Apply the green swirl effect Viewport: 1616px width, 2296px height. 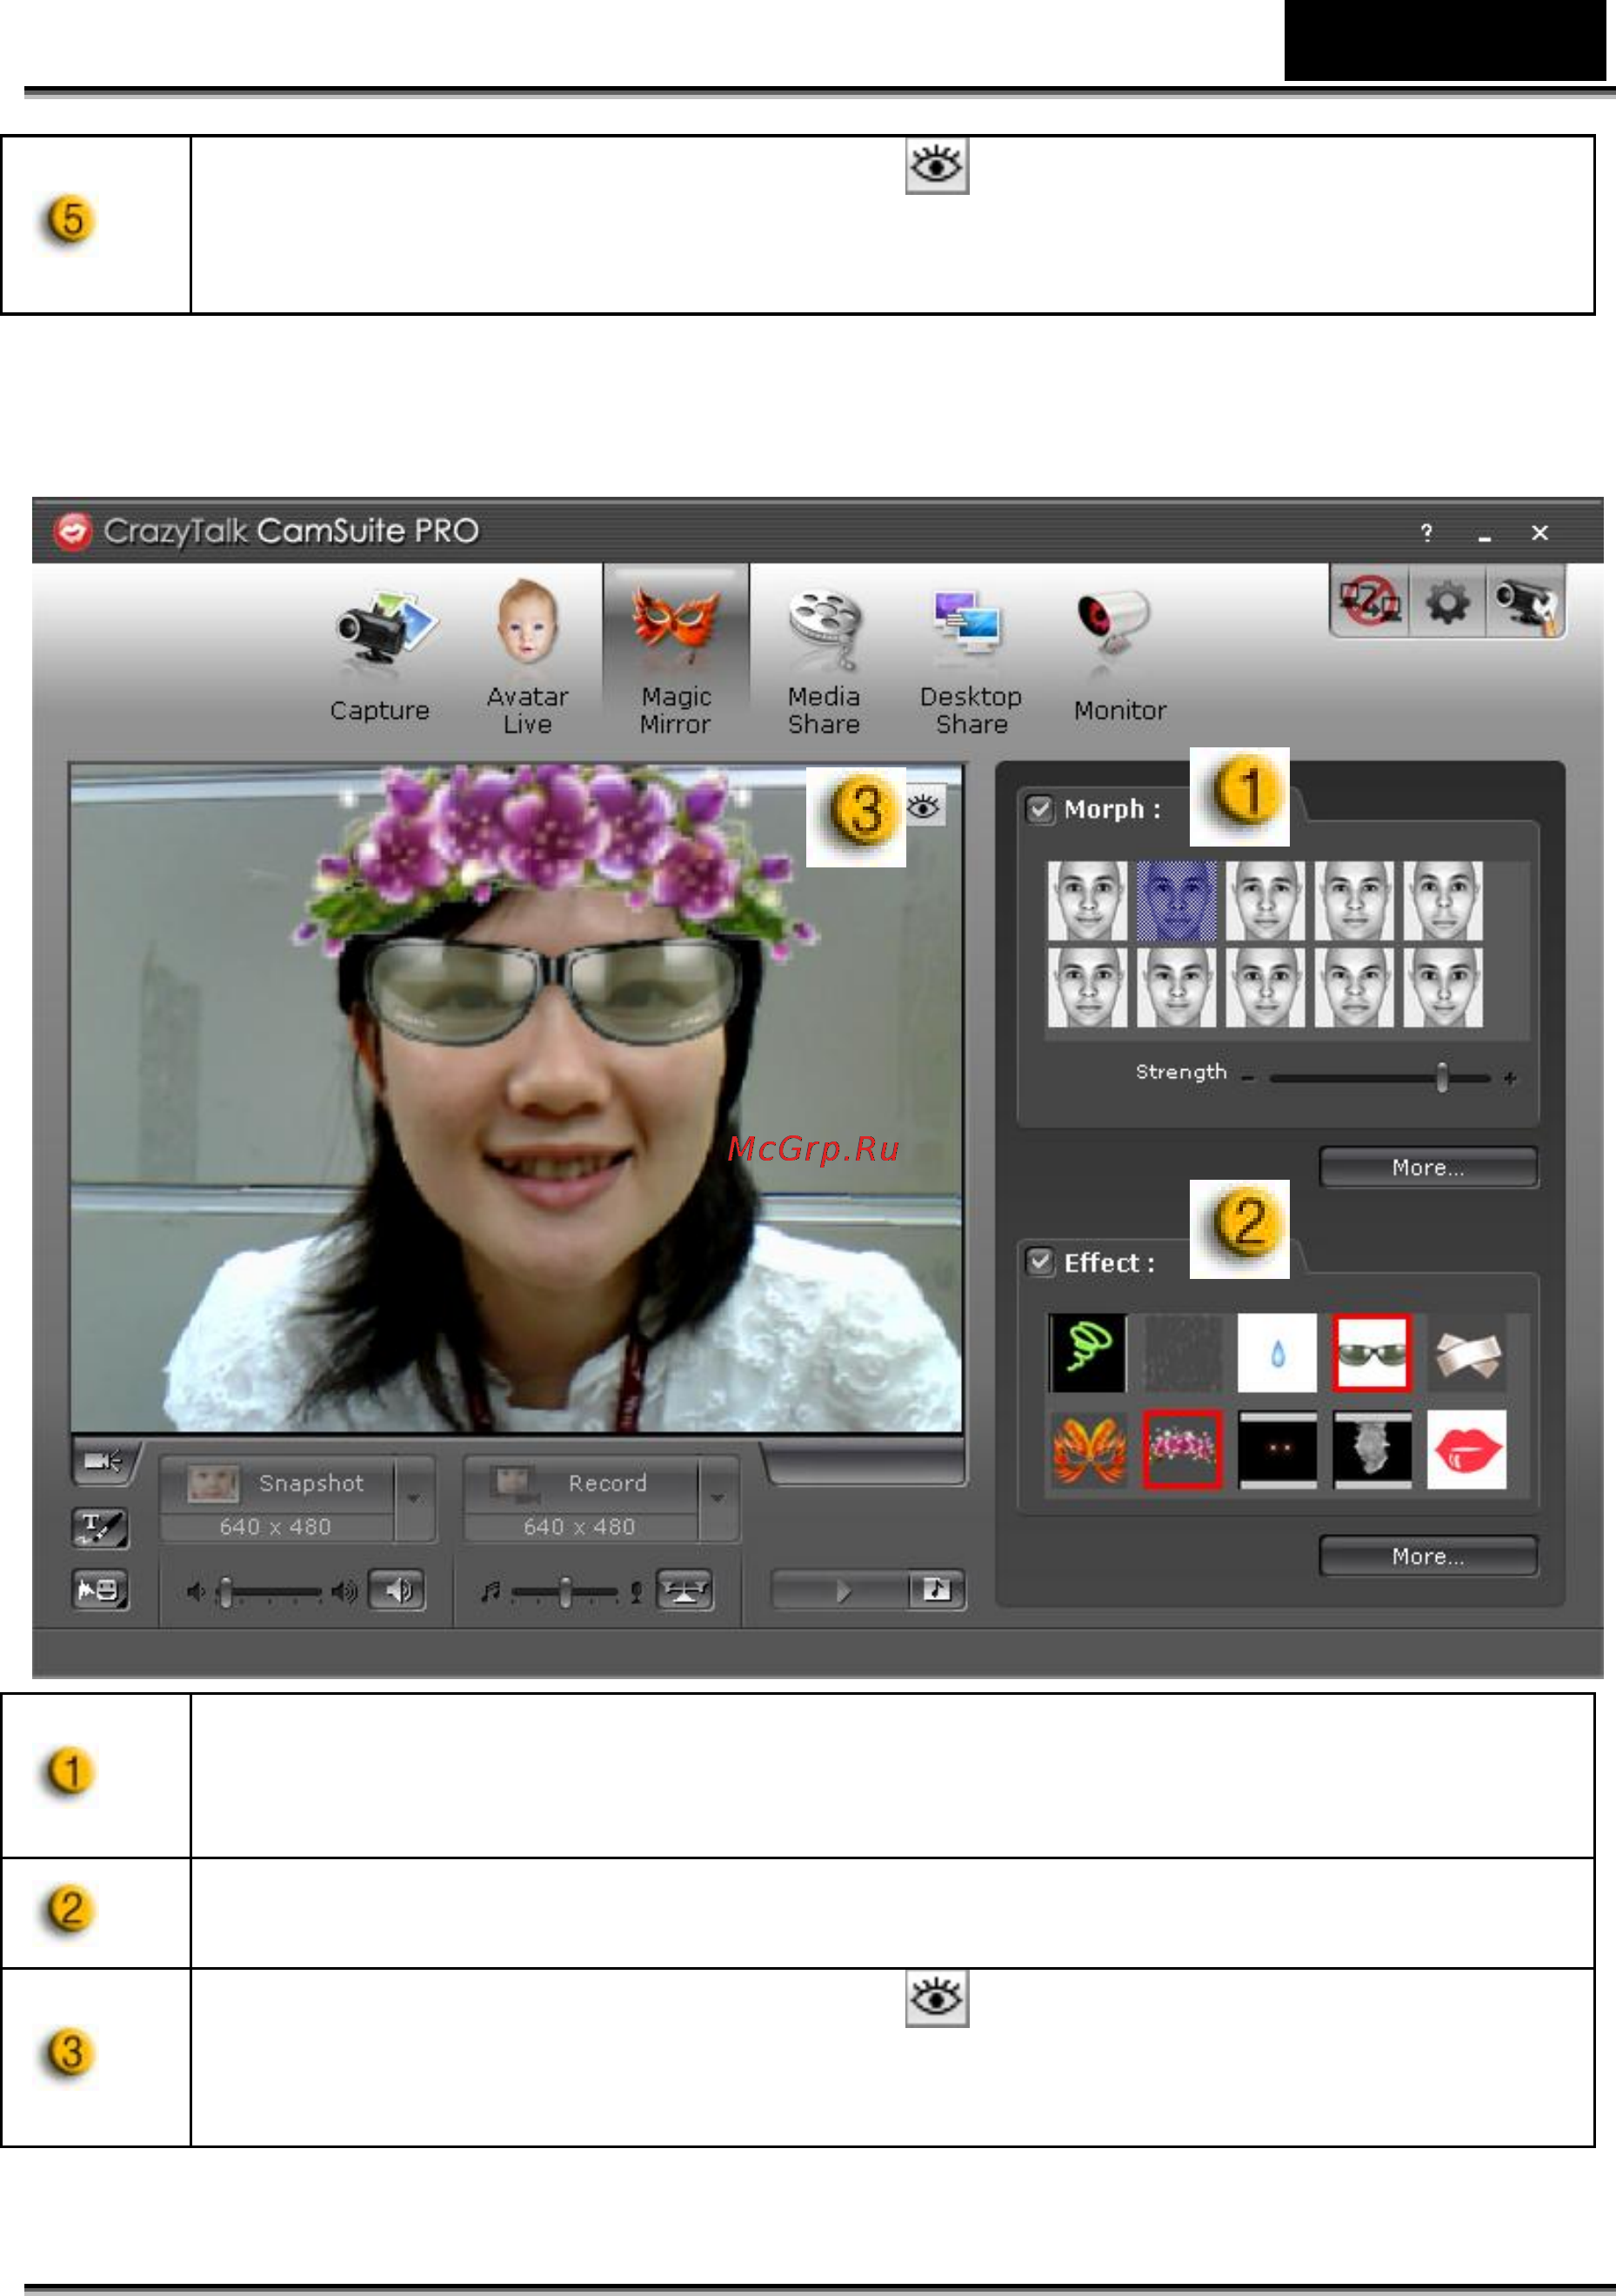[1087, 1353]
